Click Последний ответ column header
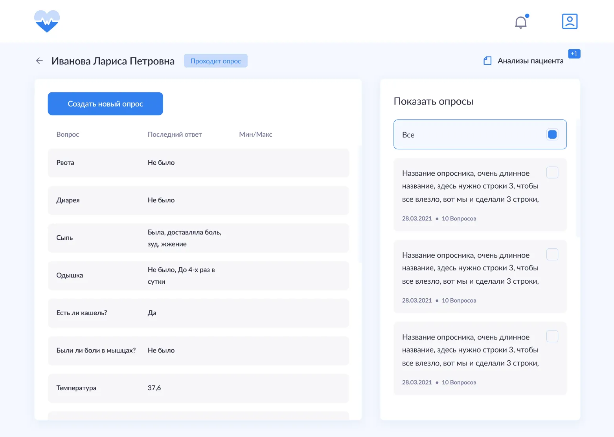Image resolution: width=614 pixels, height=437 pixels. [175, 134]
